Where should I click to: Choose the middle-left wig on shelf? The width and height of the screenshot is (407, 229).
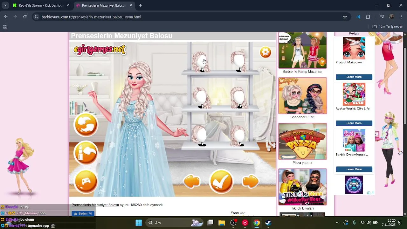coord(202,98)
